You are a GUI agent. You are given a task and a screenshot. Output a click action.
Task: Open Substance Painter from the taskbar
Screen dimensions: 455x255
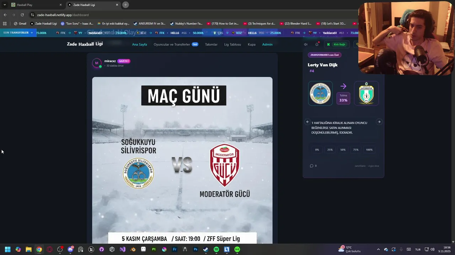(154, 249)
